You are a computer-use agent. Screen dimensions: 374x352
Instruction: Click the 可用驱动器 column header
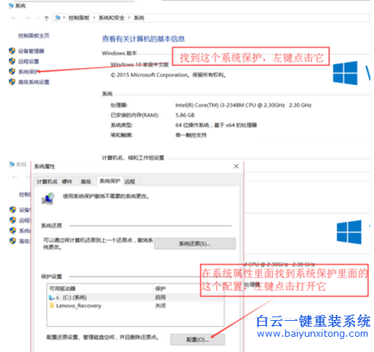(63, 288)
